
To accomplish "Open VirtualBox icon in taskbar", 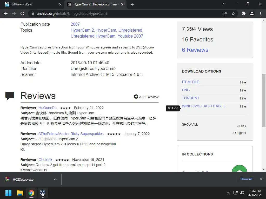I will [43, 193].
